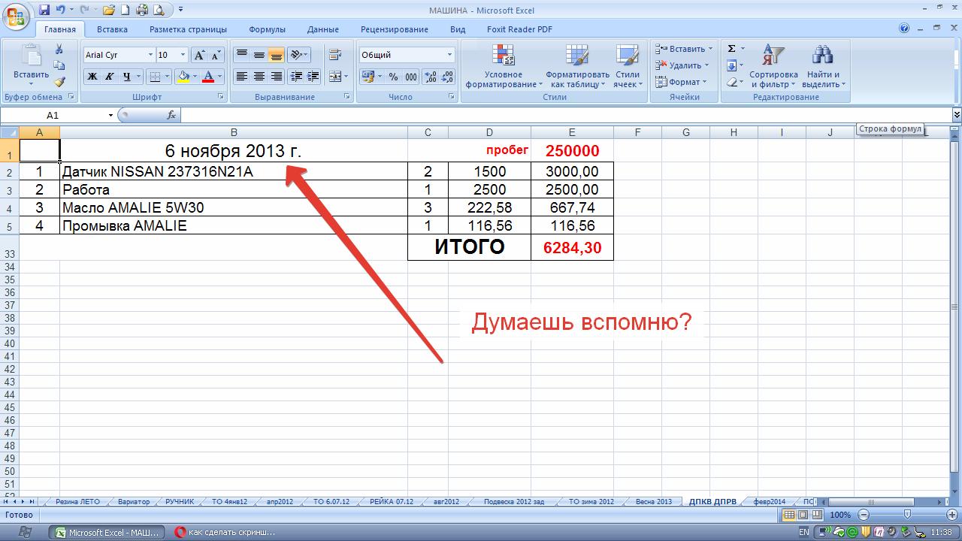Viewport: 962px width, 541px height.
Task: Click the Select All corner of the grid
Action: pos(10,133)
